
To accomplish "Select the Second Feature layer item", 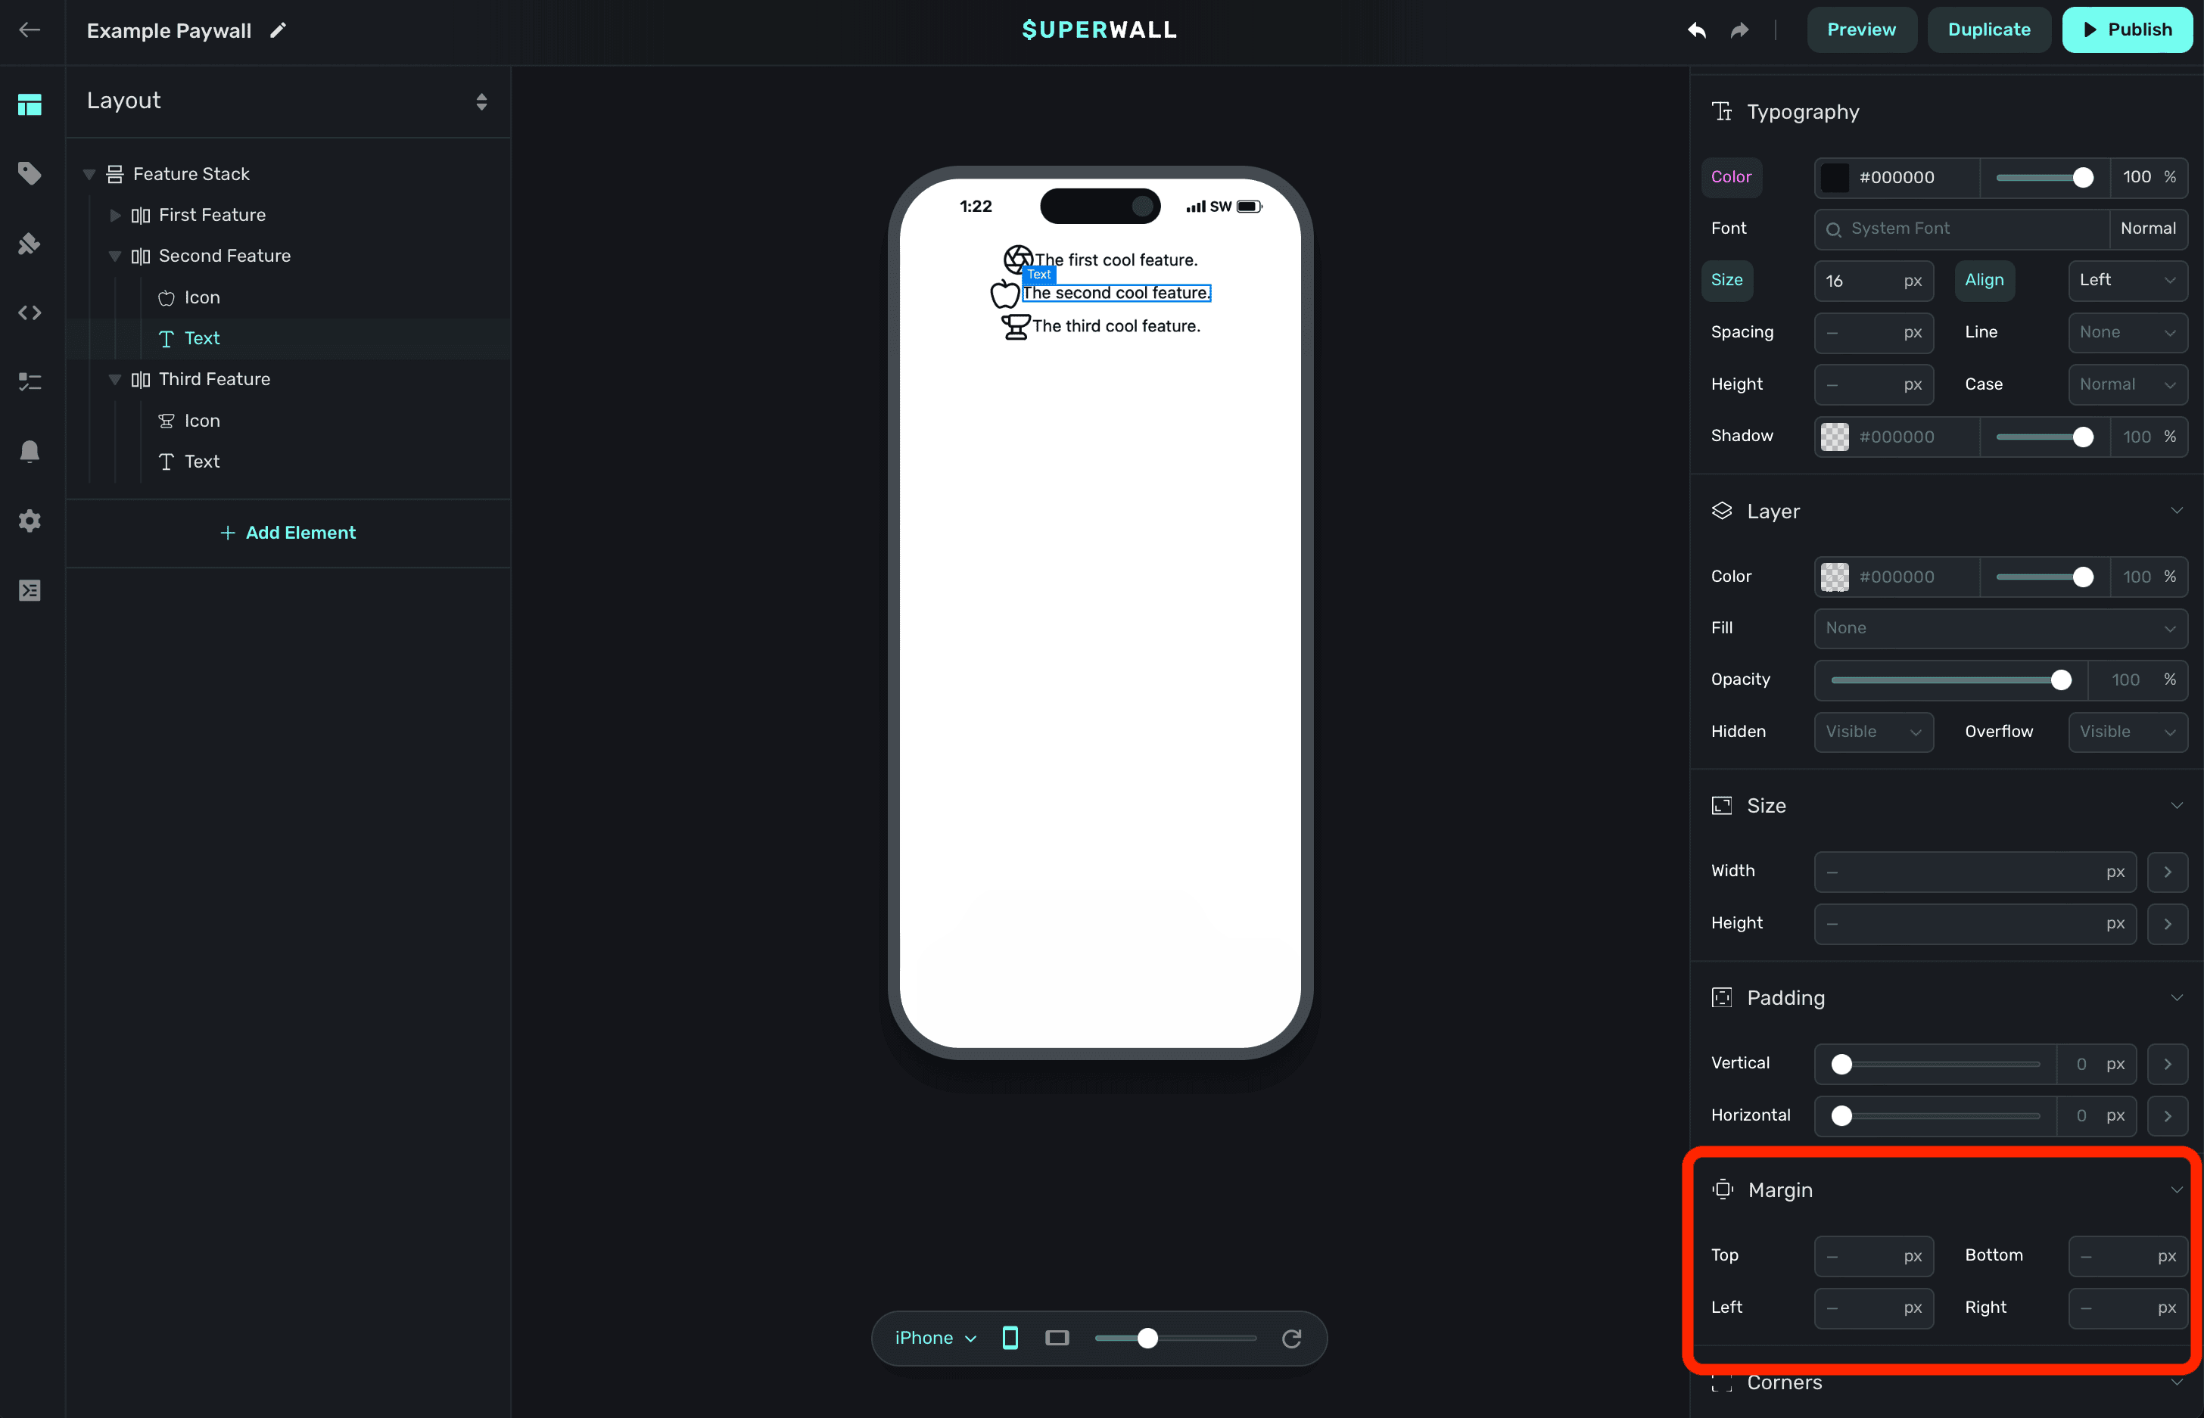I will click(x=224, y=256).
